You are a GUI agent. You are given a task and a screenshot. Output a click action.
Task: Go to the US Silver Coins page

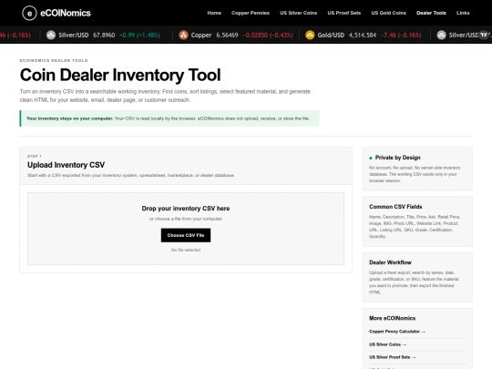click(x=299, y=13)
